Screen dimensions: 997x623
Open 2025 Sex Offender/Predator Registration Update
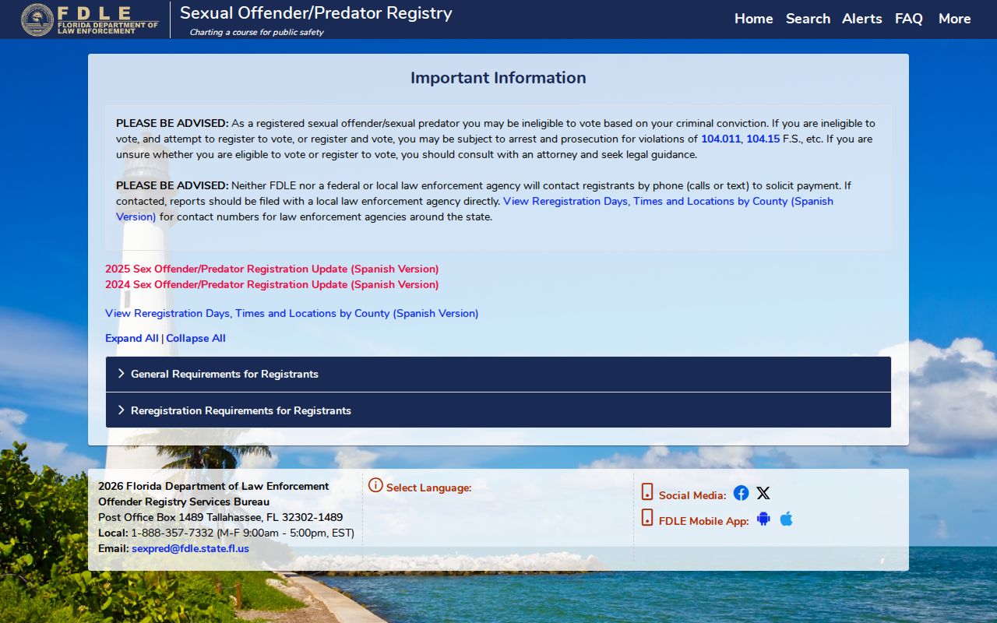pos(226,269)
